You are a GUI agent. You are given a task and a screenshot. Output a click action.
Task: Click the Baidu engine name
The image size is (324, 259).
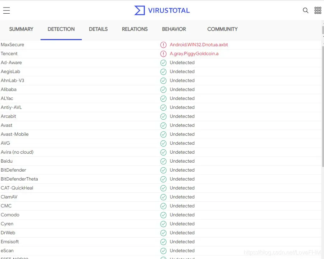6,161
